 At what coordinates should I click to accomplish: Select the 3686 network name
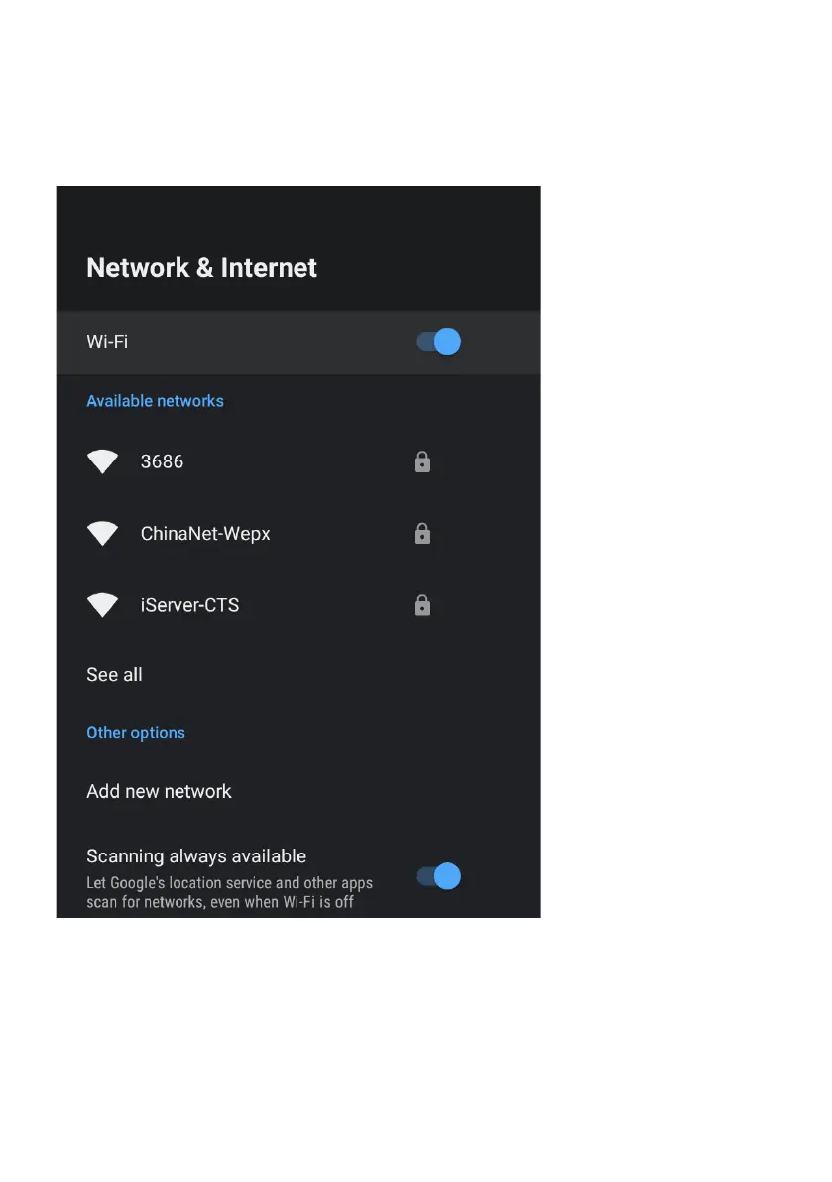162,461
